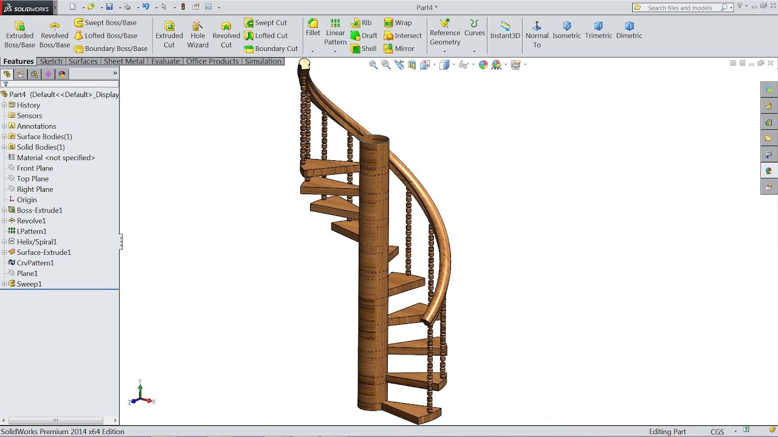Open the Hole Wizard
The image size is (778, 437).
point(198,35)
